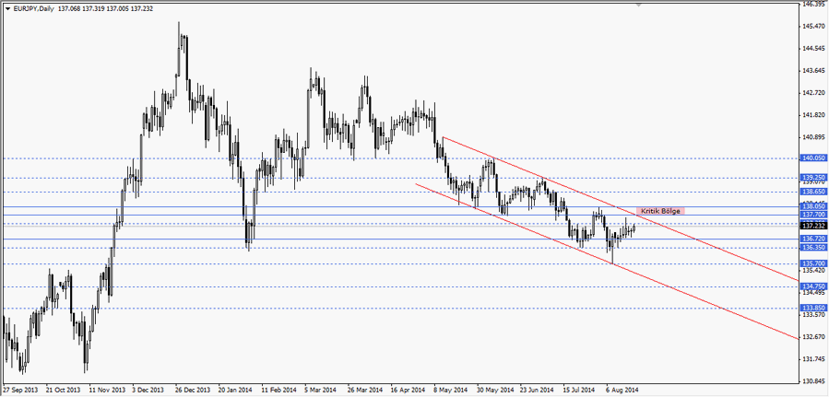Click the 137.700 level price label
Viewport: 829px width, 397px height.
click(x=812, y=215)
